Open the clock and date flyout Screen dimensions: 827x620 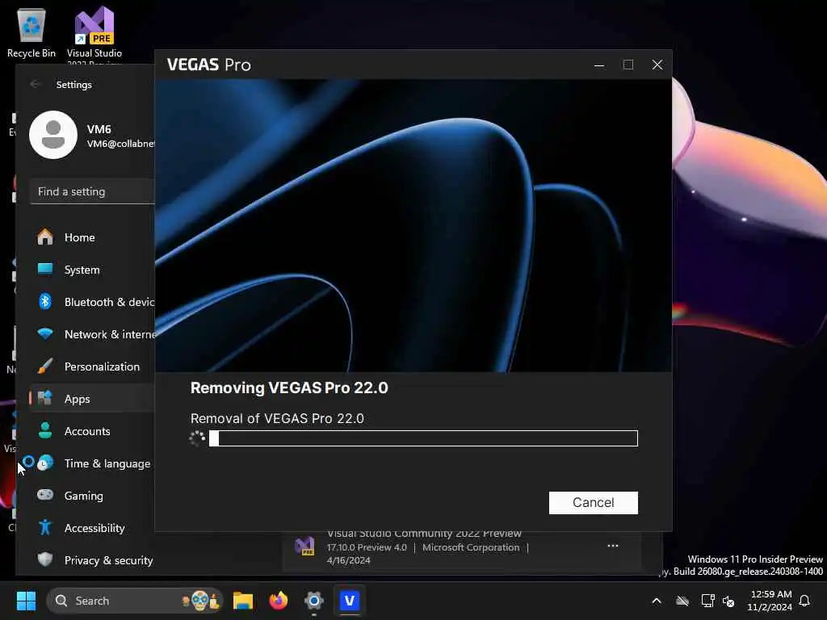click(770, 601)
